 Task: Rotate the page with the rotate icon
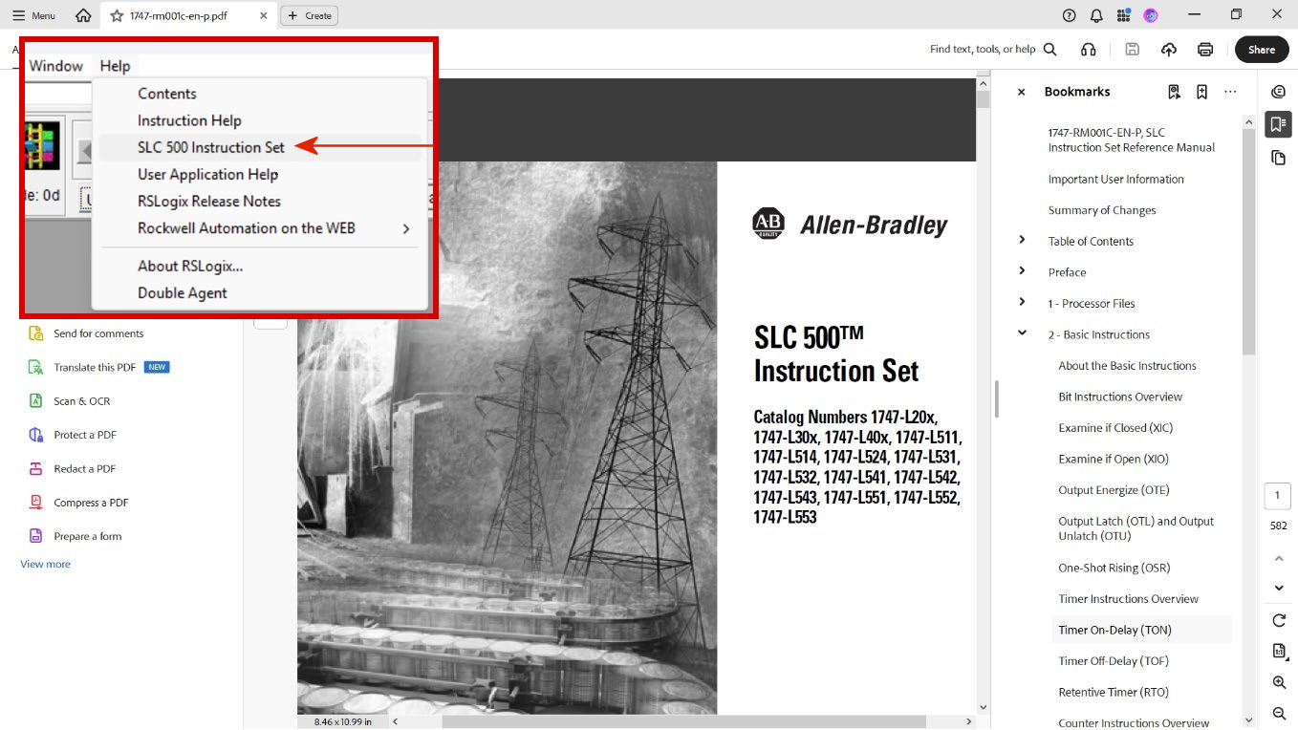pyautogui.click(x=1279, y=620)
